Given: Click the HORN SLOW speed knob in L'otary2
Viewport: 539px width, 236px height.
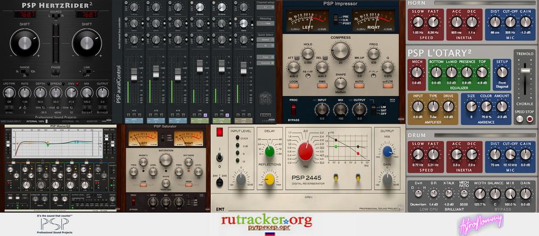Looking at the screenshot, I should (x=418, y=22).
